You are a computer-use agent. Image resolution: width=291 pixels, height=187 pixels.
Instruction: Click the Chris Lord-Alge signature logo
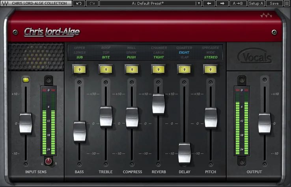click(52, 32)
